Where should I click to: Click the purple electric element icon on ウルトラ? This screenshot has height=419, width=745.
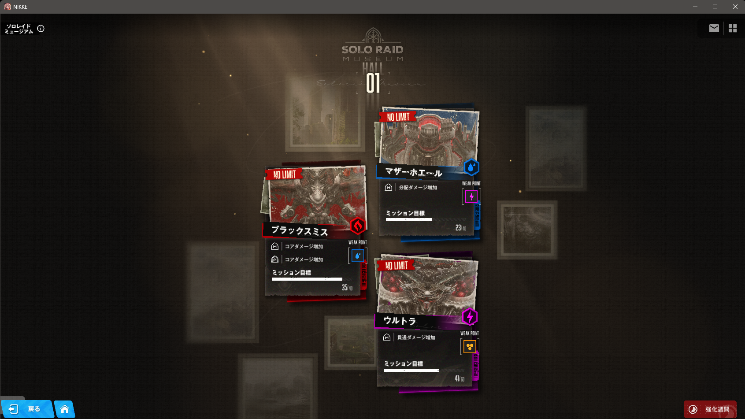click(x=470, y=316)
